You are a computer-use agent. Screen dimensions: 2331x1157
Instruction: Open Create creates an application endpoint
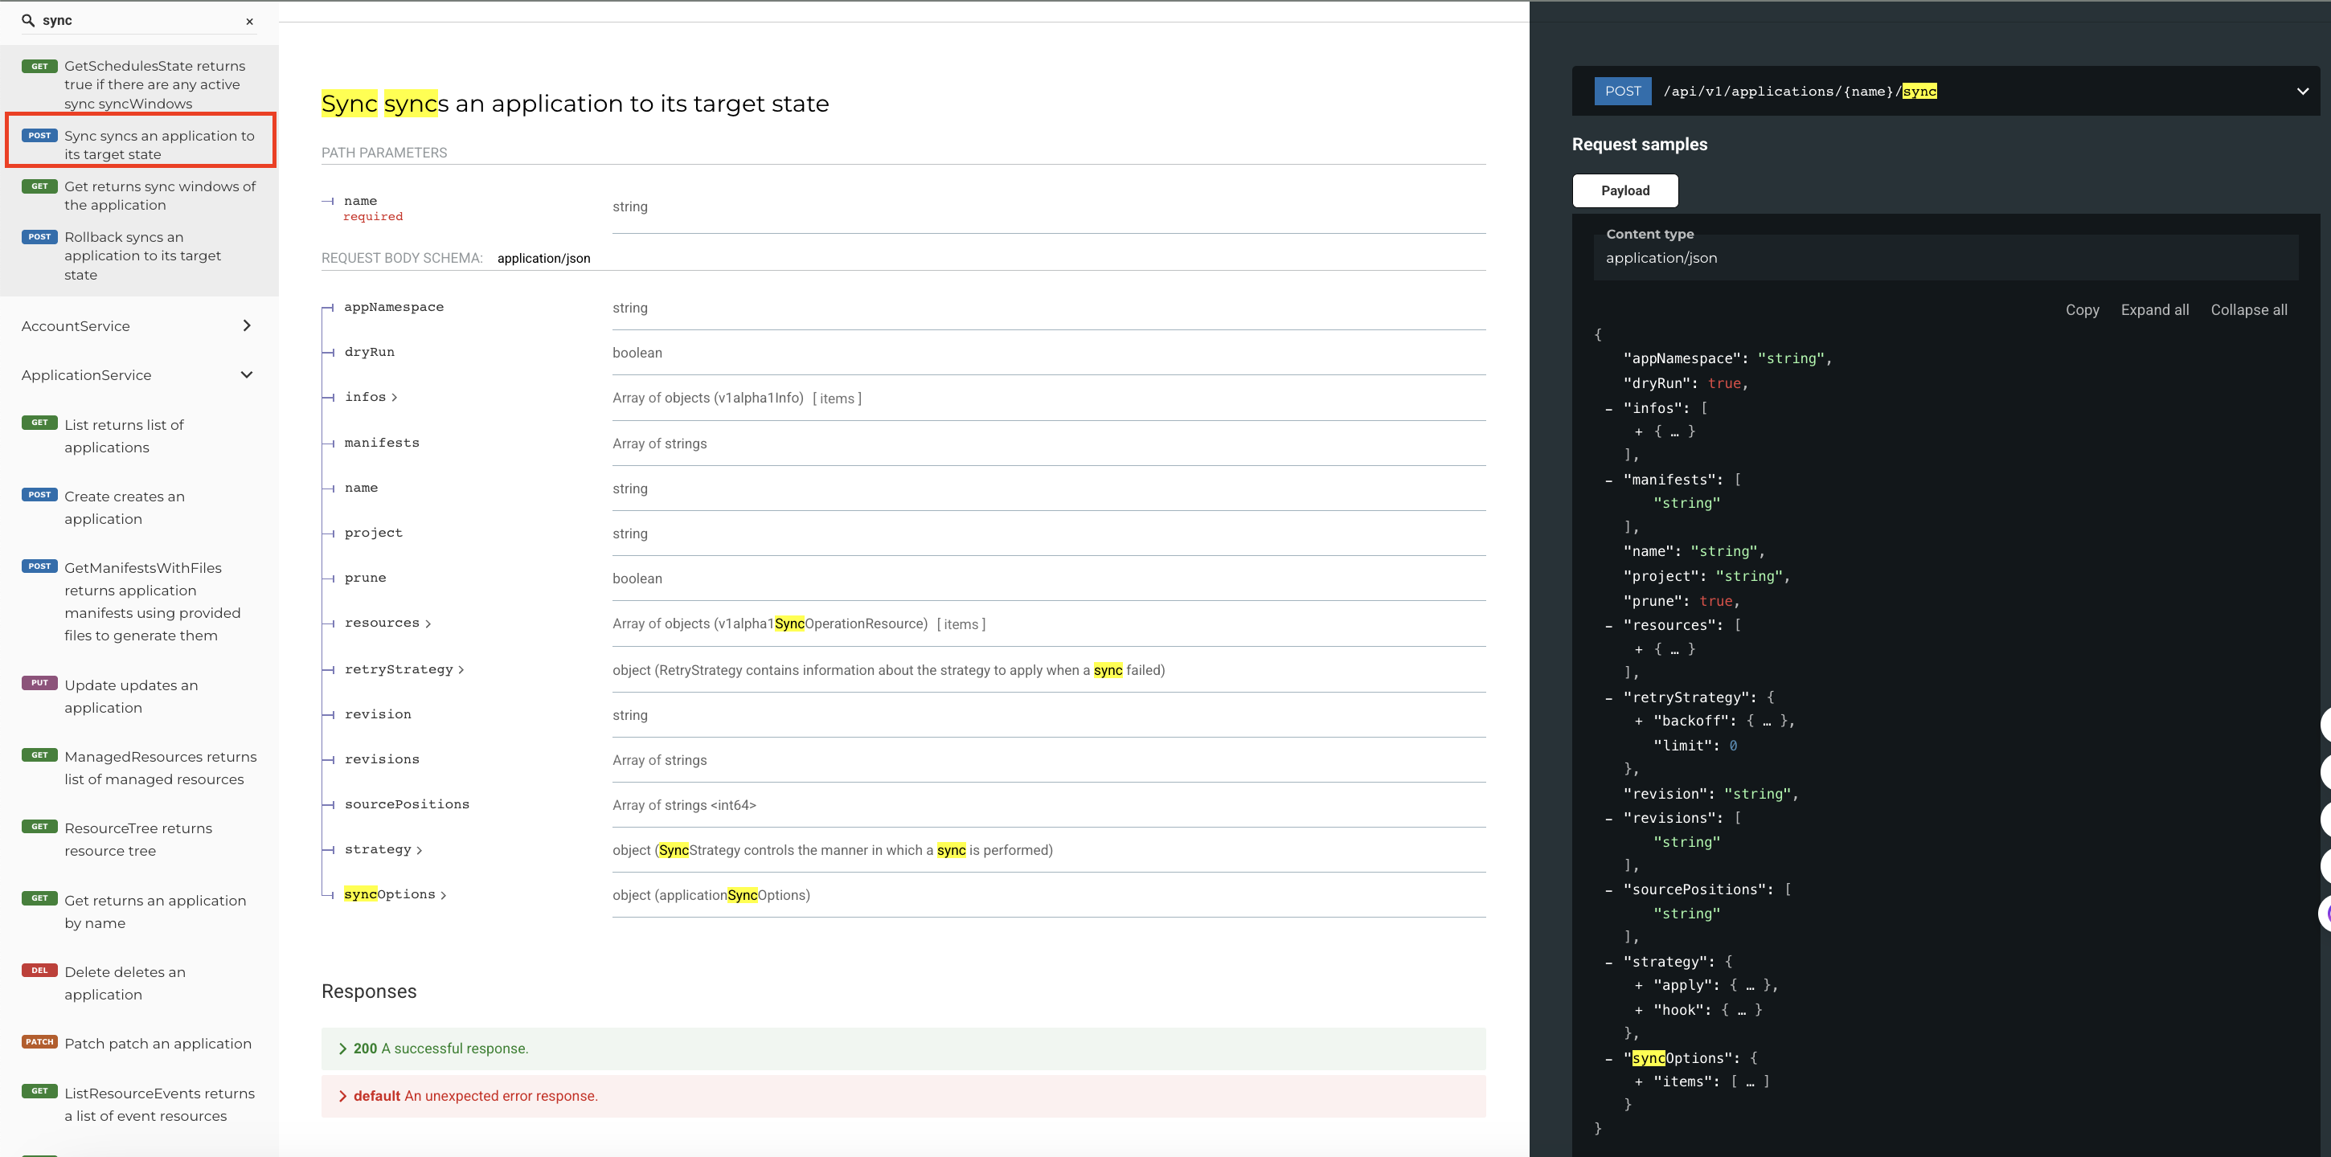coord(124,508)
